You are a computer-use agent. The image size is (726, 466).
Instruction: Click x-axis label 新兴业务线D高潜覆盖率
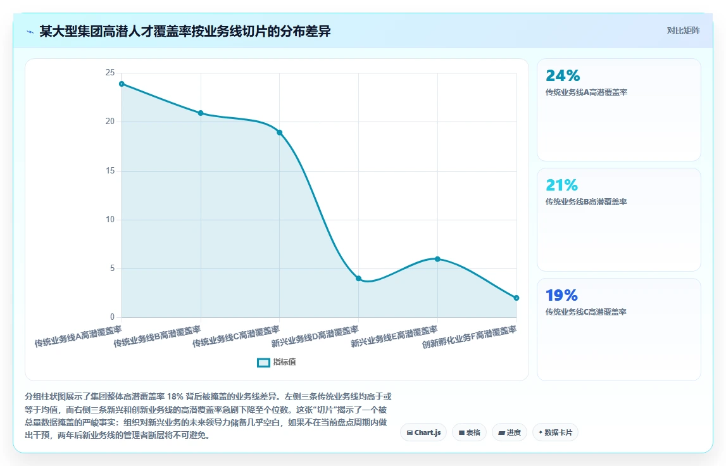(315, 336)
